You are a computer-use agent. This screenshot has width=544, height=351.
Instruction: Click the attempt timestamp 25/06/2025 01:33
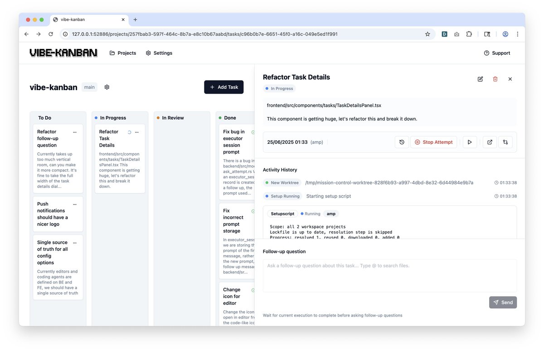tap(287, 142)
